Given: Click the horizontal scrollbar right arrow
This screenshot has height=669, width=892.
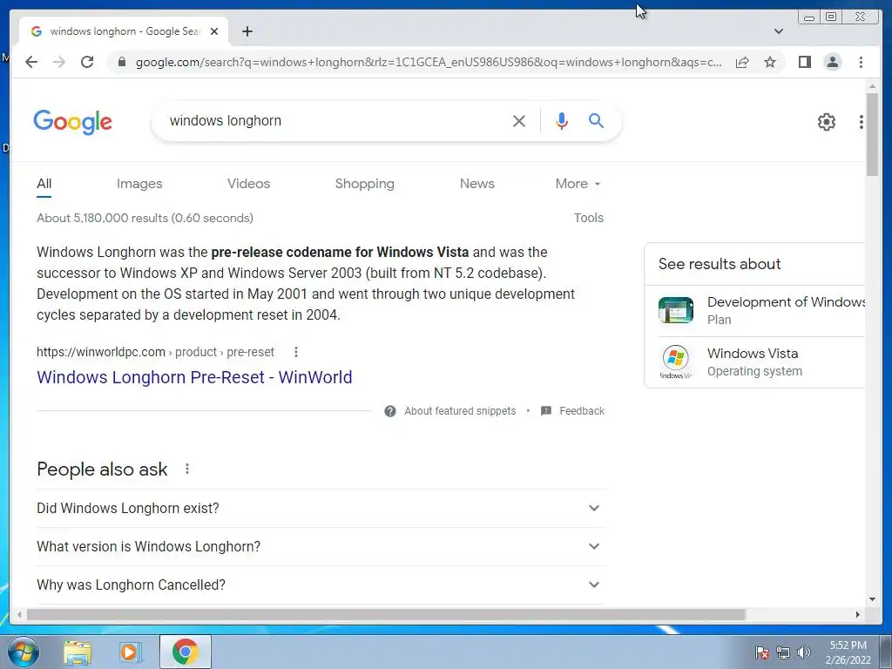Looking at the screenshot, I should point(858,614).
